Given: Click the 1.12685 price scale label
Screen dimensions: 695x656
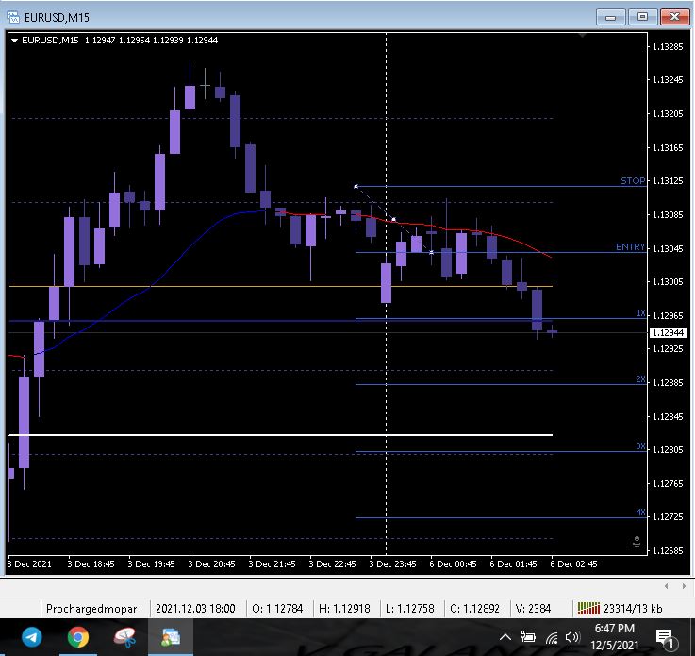Looking at the screenshot, I should coord(668,551).
